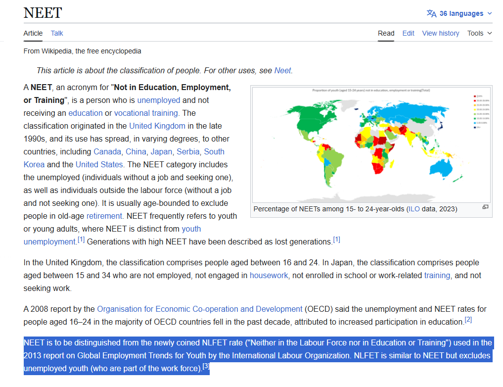
Task: Click the translate languages icon
Action: coord(431,13)
